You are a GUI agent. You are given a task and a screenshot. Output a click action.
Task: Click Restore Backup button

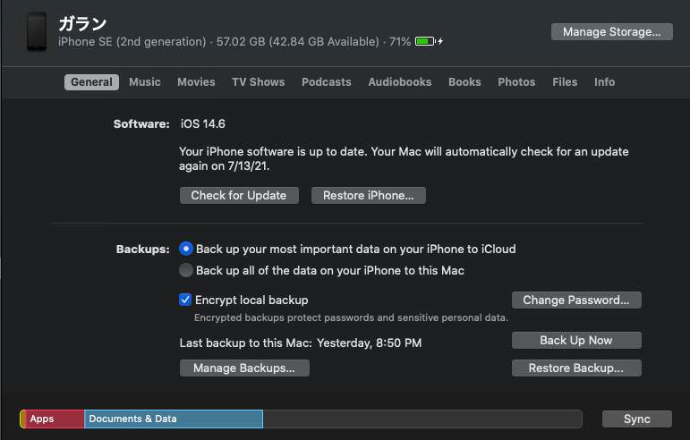pos(576,368)
